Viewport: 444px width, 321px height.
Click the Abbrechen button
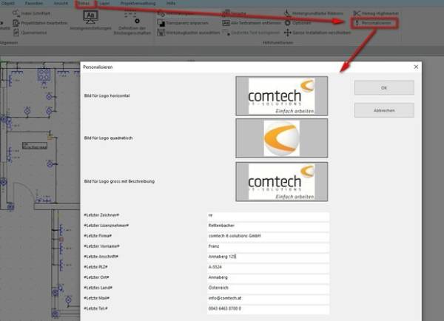pos(384,110)
